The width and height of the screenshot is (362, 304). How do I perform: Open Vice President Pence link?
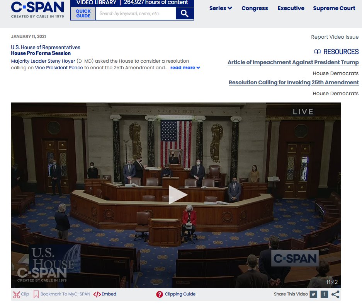coord(59,68)
